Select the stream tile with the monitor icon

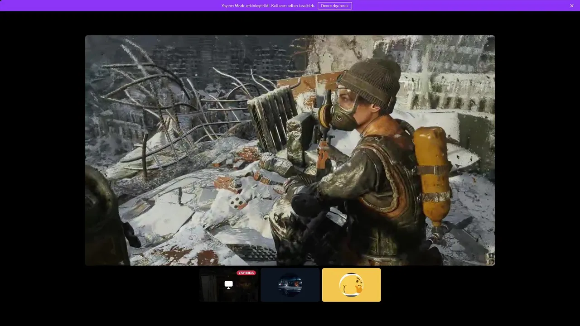[229, 285]
